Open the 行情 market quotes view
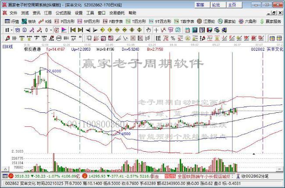Image resolution: width=285 pixels, height=188 pixels. pos(12,21)
